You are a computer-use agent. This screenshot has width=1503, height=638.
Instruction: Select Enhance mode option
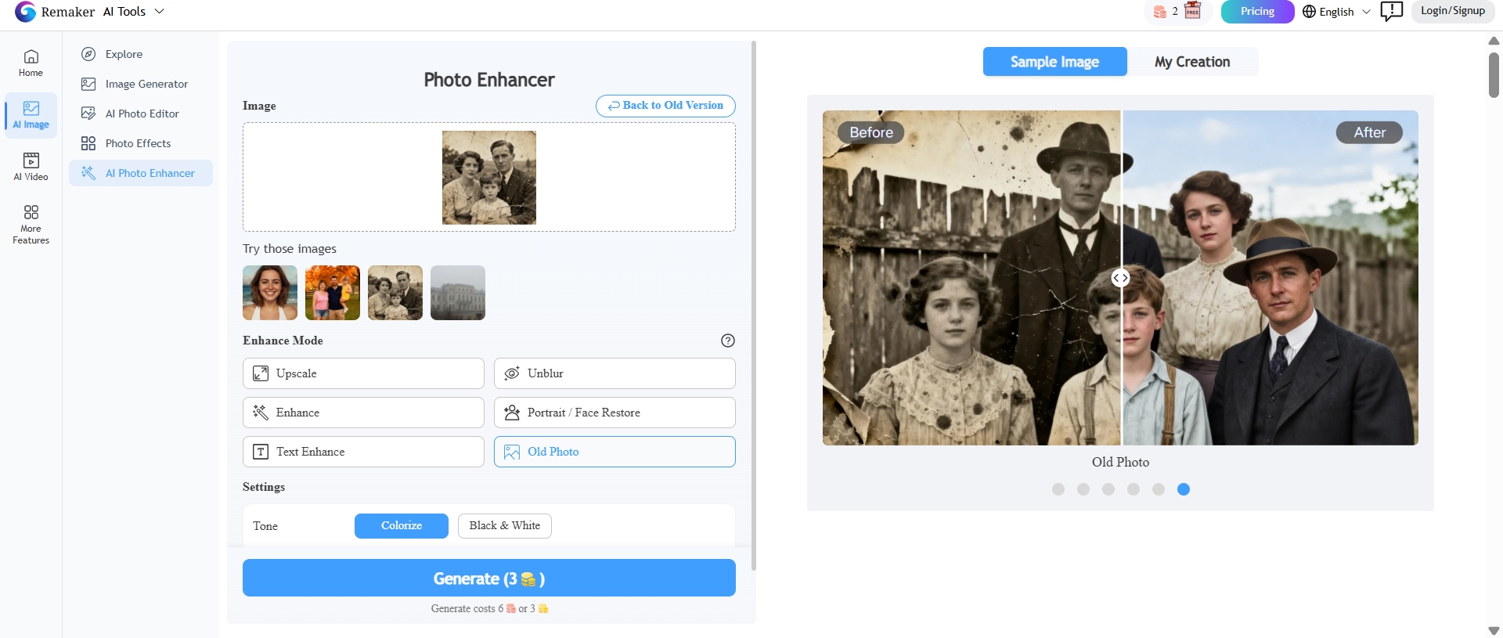point(363,413)
